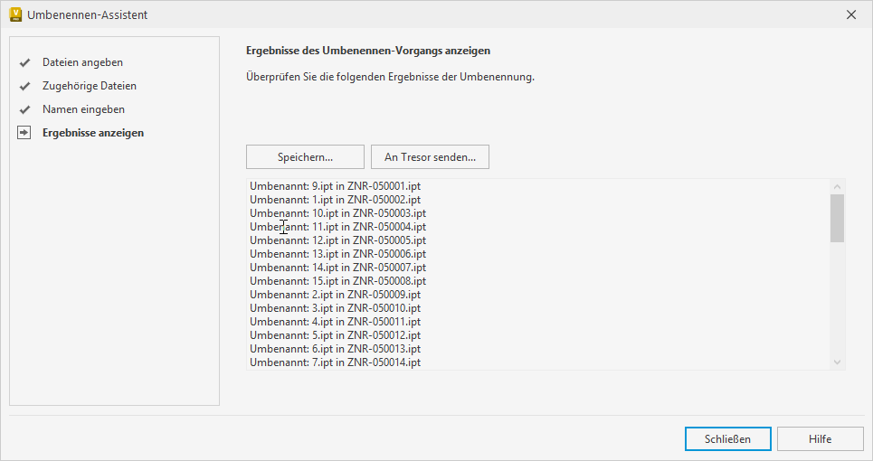This screenshot has width=873, height=461.
Task: Click checkmark icon beside Dateien angeben
Action: tap(24, 63)
